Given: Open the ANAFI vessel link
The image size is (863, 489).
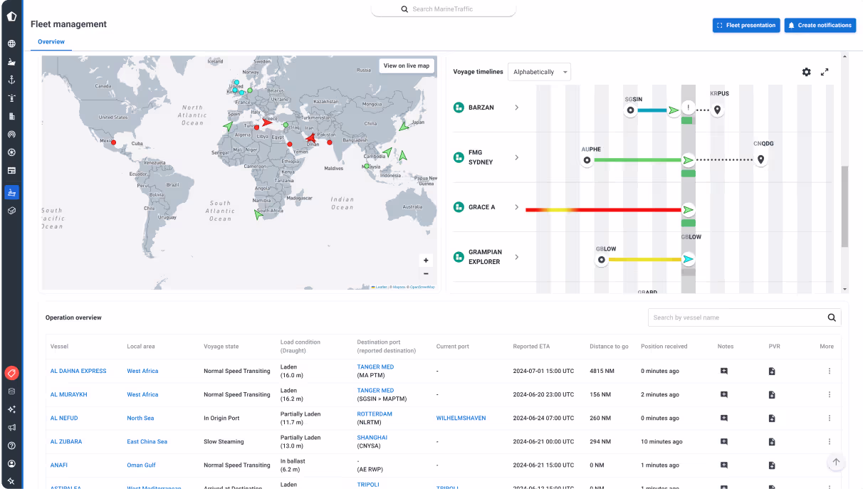Looking at the screenshot, I should pyautogui.click(x=59, y=465).
